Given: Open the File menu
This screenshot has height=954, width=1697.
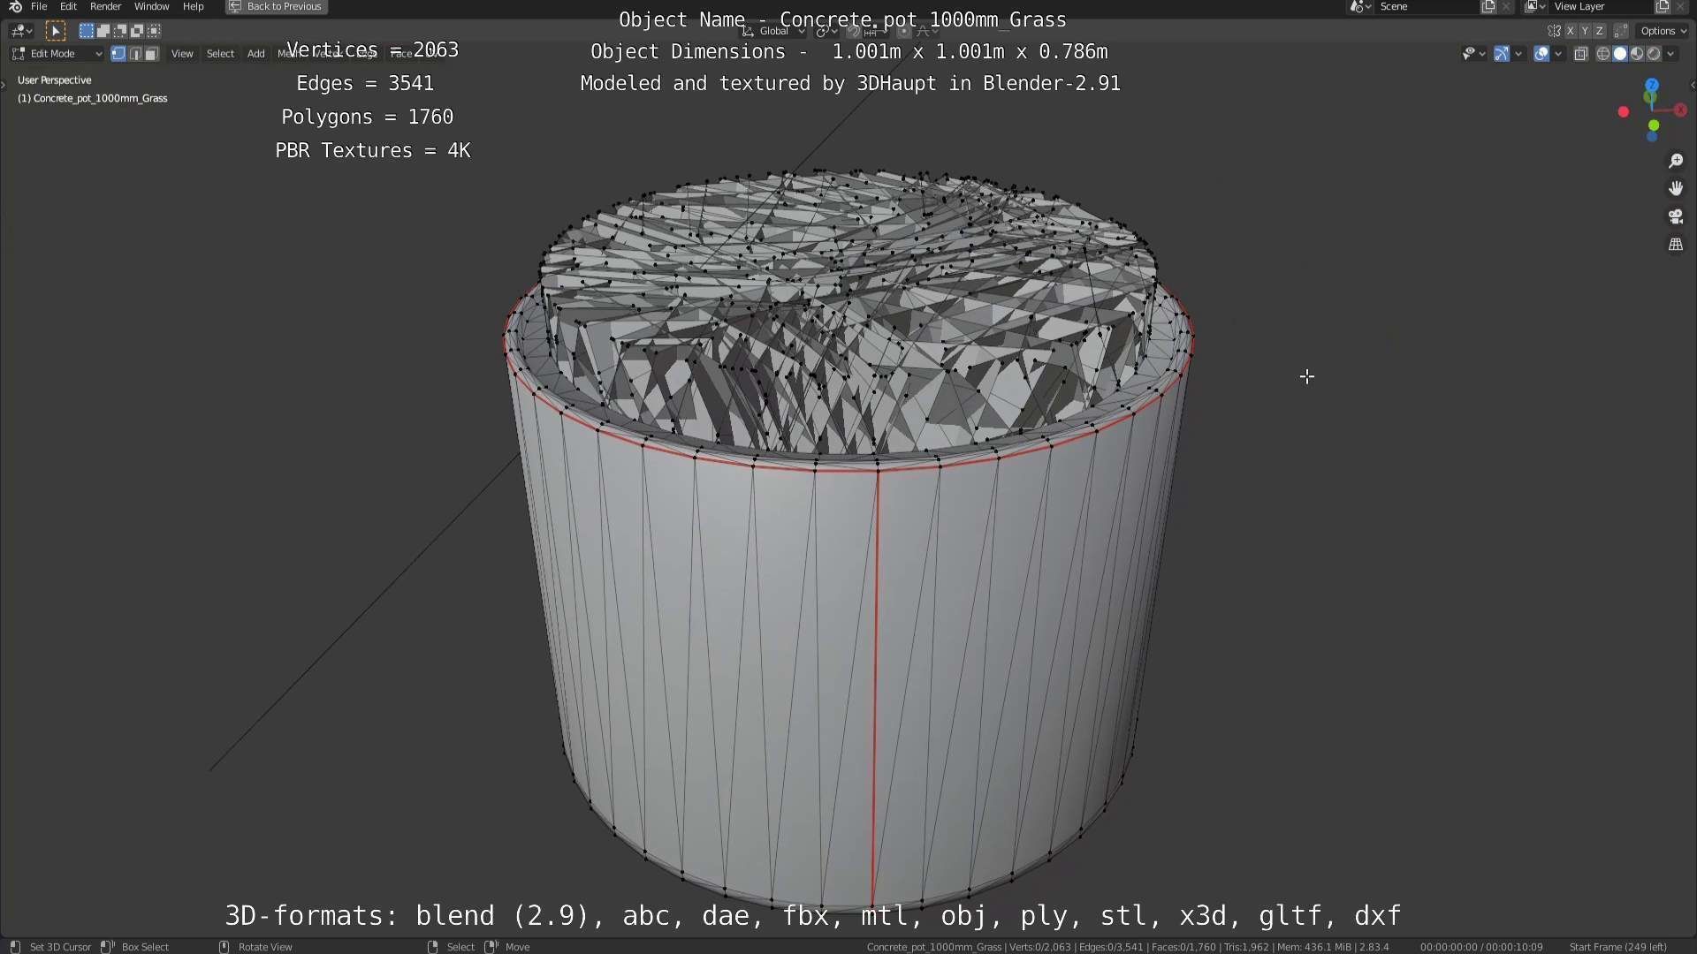Looking at the screenshot, I should tap(39, 6).
